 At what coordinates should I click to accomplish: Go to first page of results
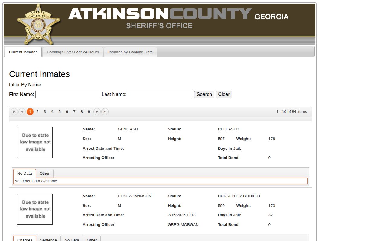click(14, 112)
